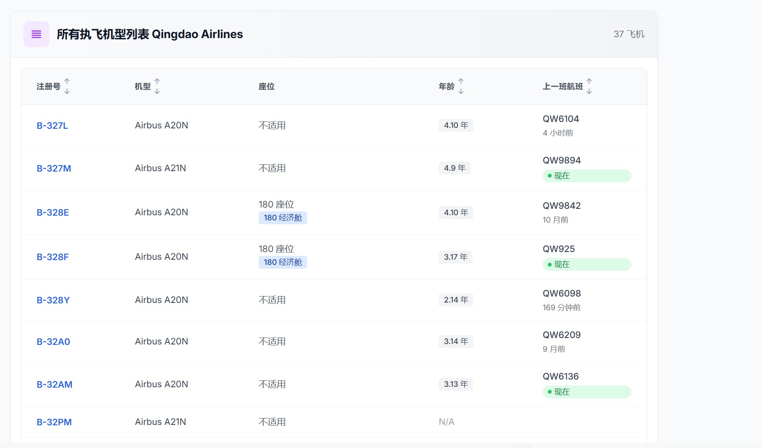Open aircraft B-327L registration link
The image size is (762, 448).
click(x=52, y=125)
